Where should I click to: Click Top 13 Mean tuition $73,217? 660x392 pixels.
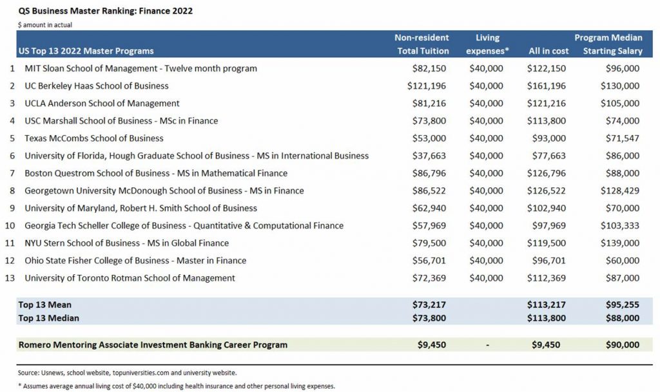click(429, 304)
